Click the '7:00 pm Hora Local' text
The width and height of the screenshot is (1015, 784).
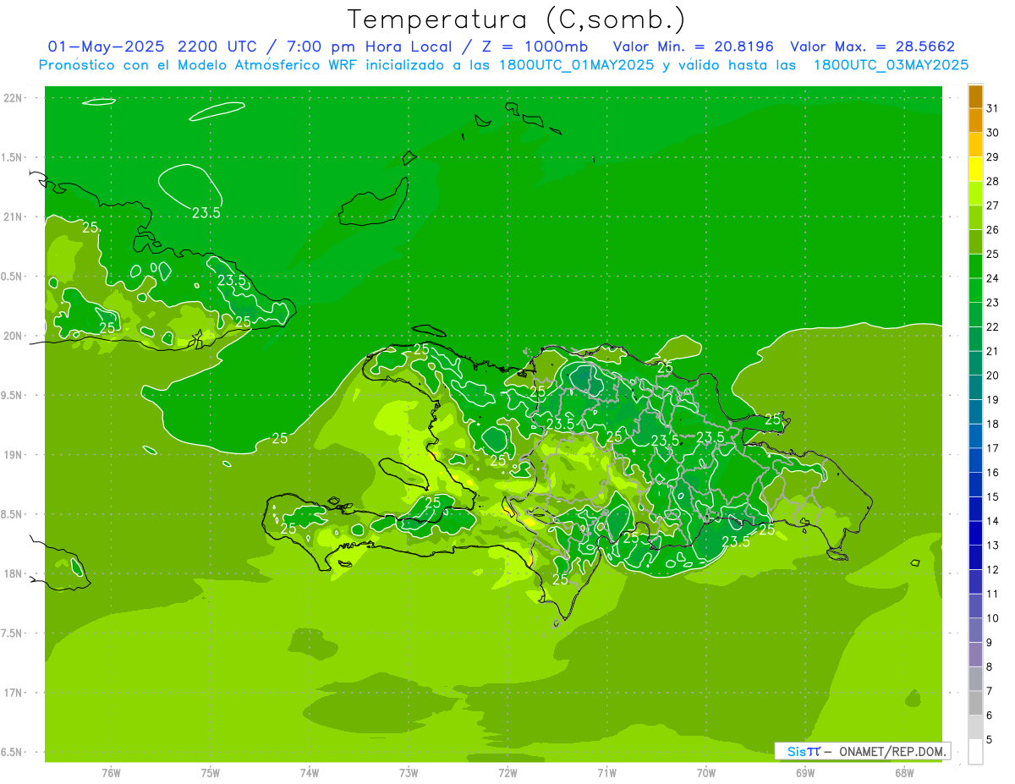point(371,47)
